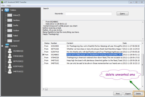
Task: Click the horizontal scrollbar thumb under message list
Action: point(46,89)
